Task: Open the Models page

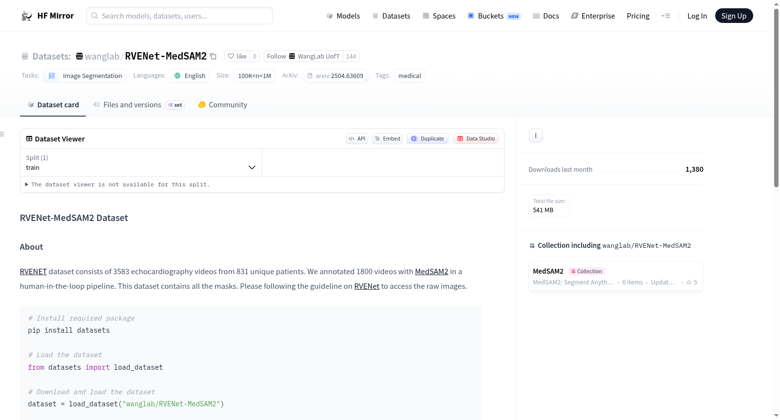Action: pyautogui.click(x=343, y=16)
